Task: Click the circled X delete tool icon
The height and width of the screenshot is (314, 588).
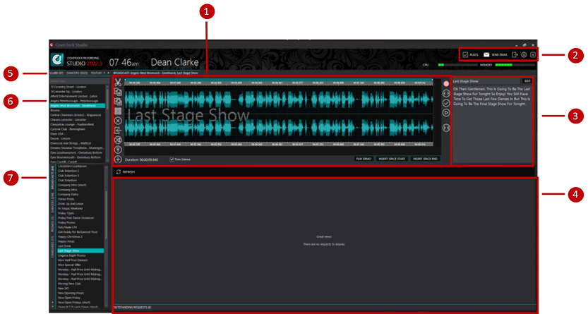Action: click(117, 121)
